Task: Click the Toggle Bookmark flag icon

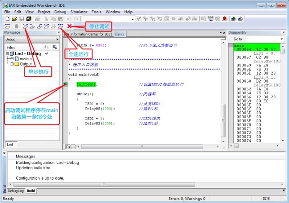Action: pos(173,19)
